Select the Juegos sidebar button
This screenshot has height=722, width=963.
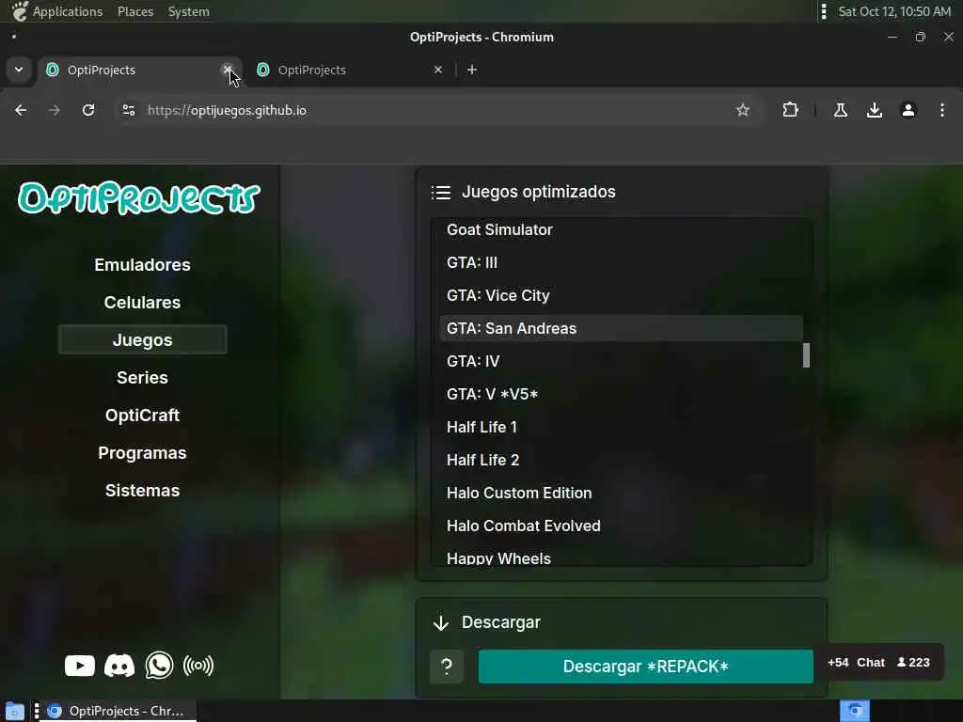pos(143,339)
